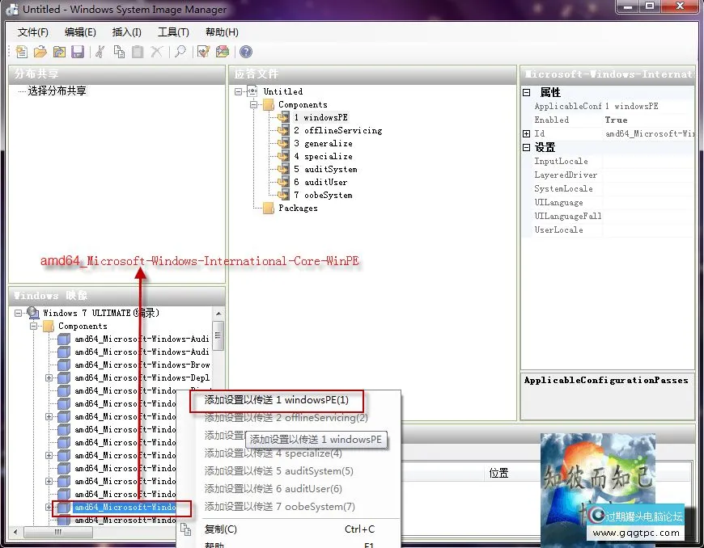This screenshot has height=548, width=704.
Task: Select the 4 specialize pass in answer file
Action: click(328, 156)
